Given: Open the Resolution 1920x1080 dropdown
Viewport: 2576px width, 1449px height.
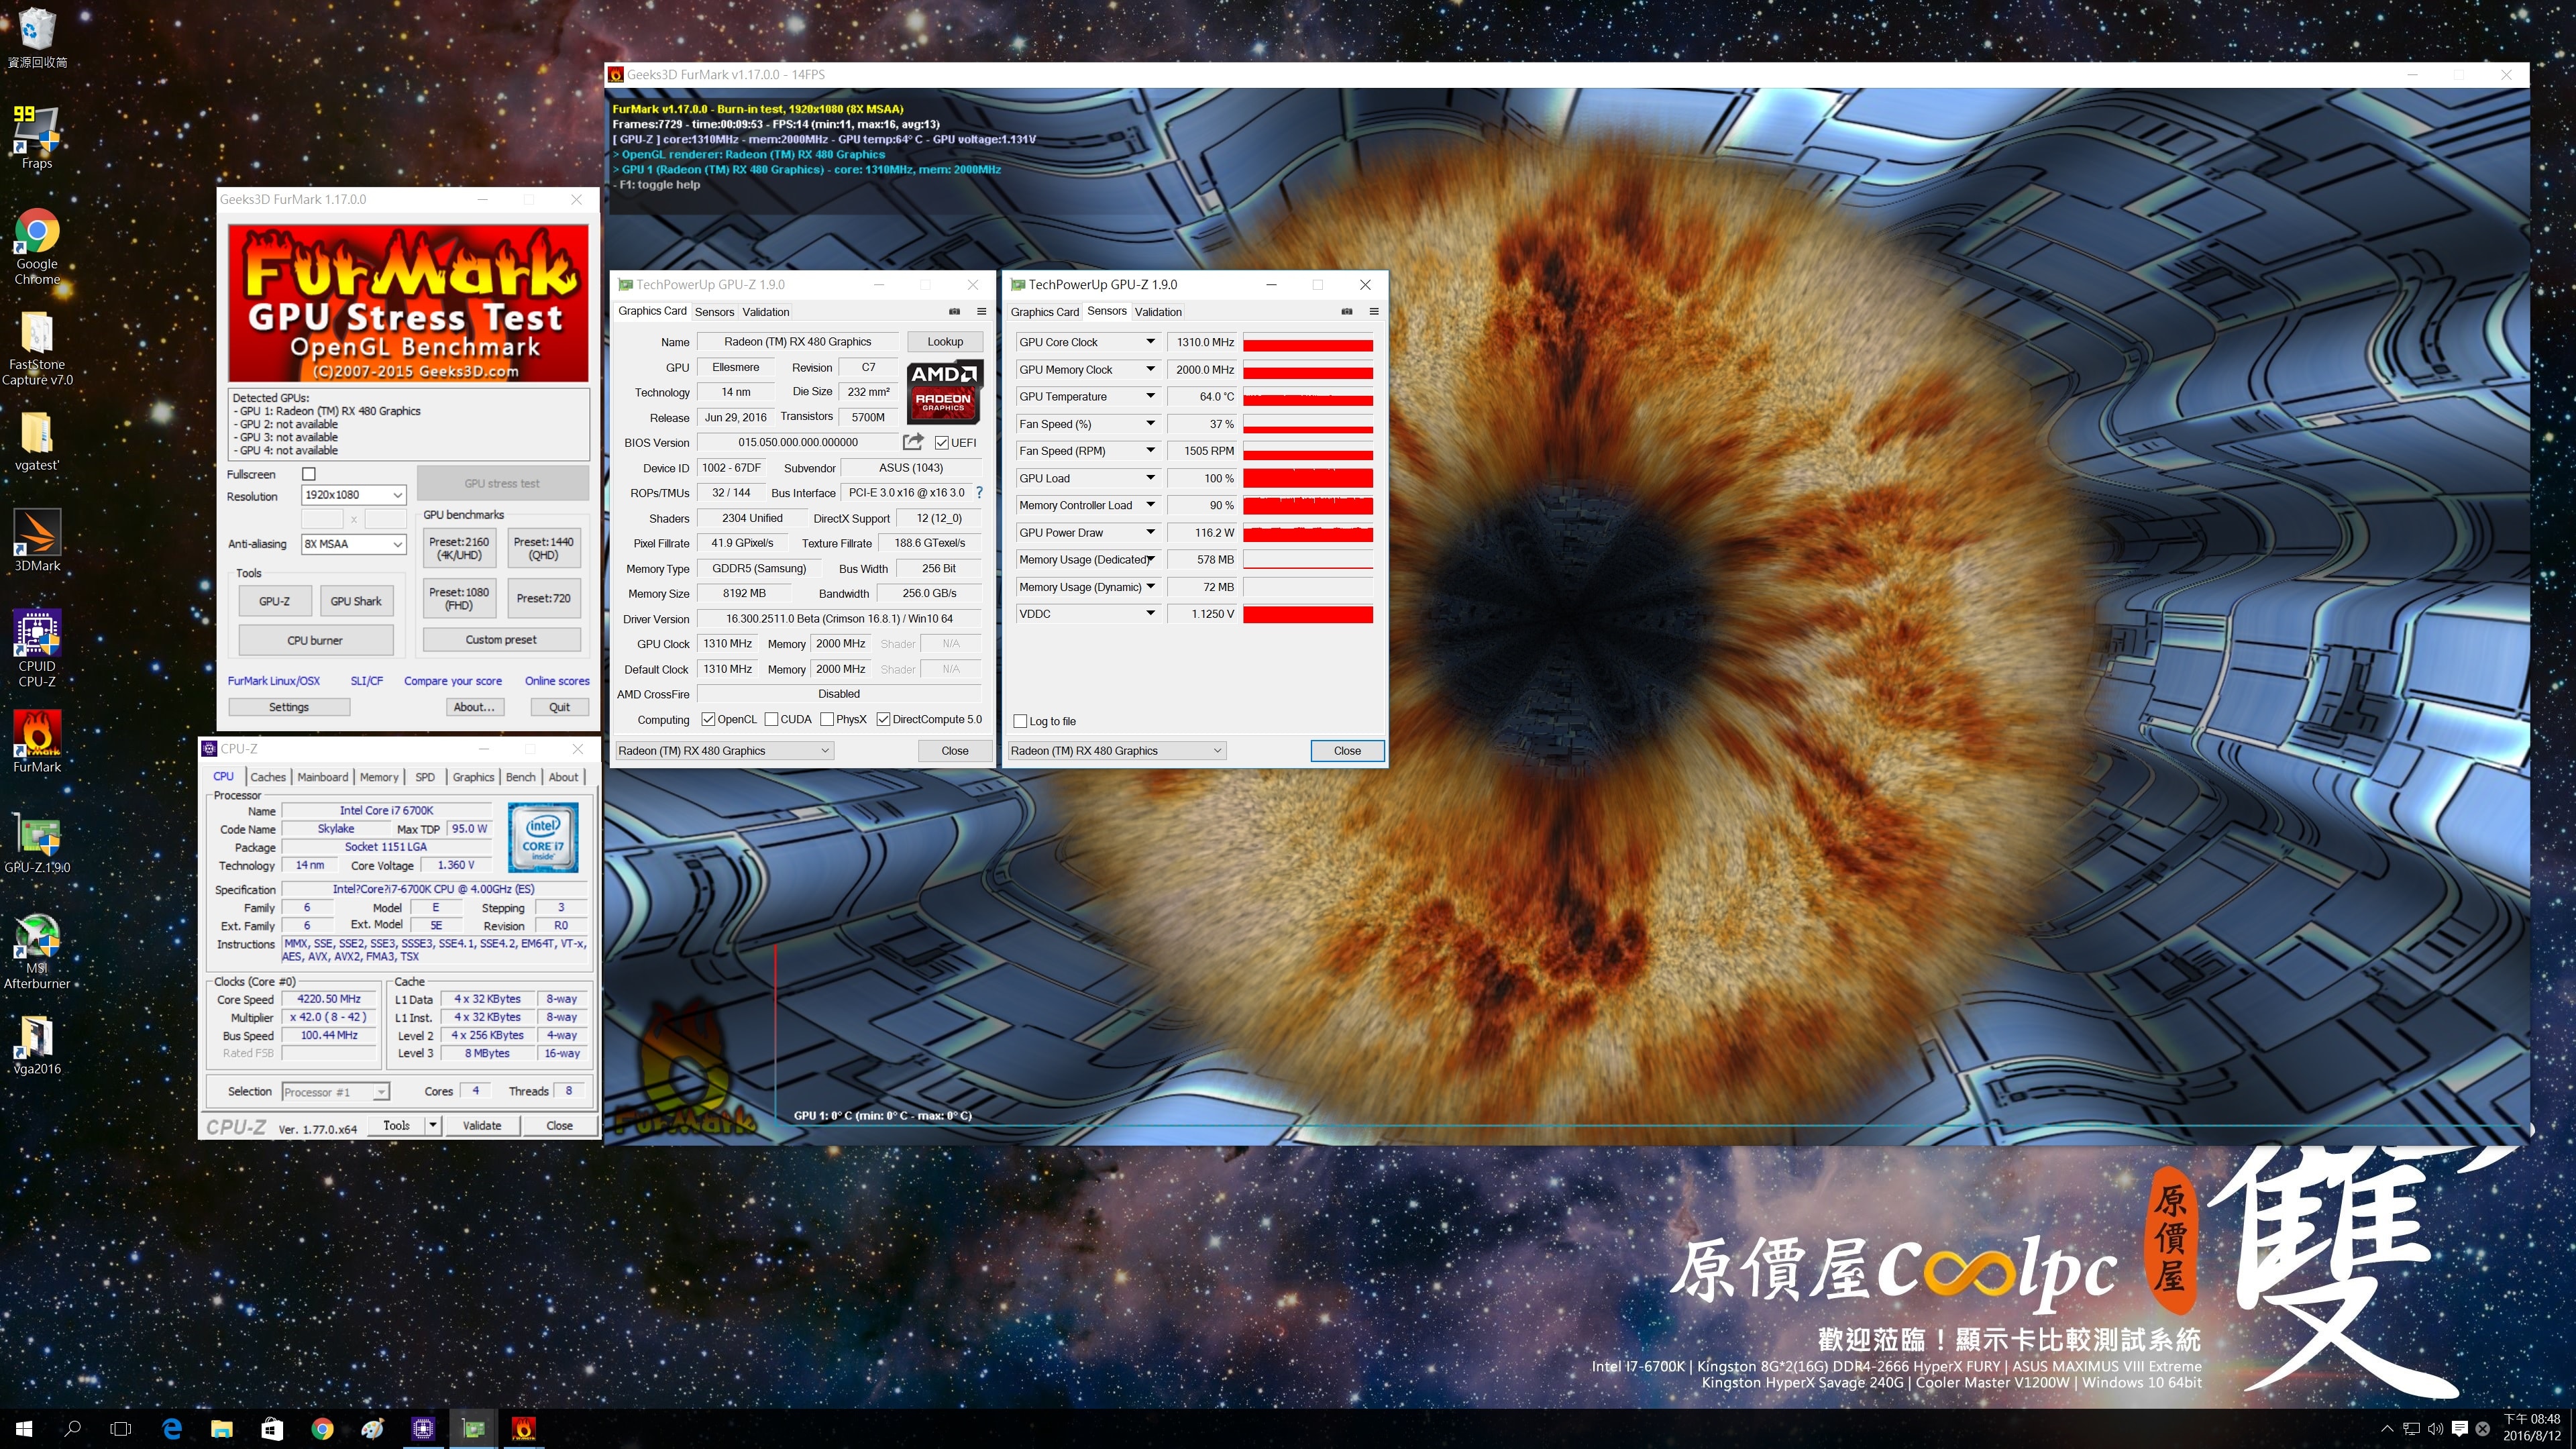Looking at the screenshot, I should [353, 495].
